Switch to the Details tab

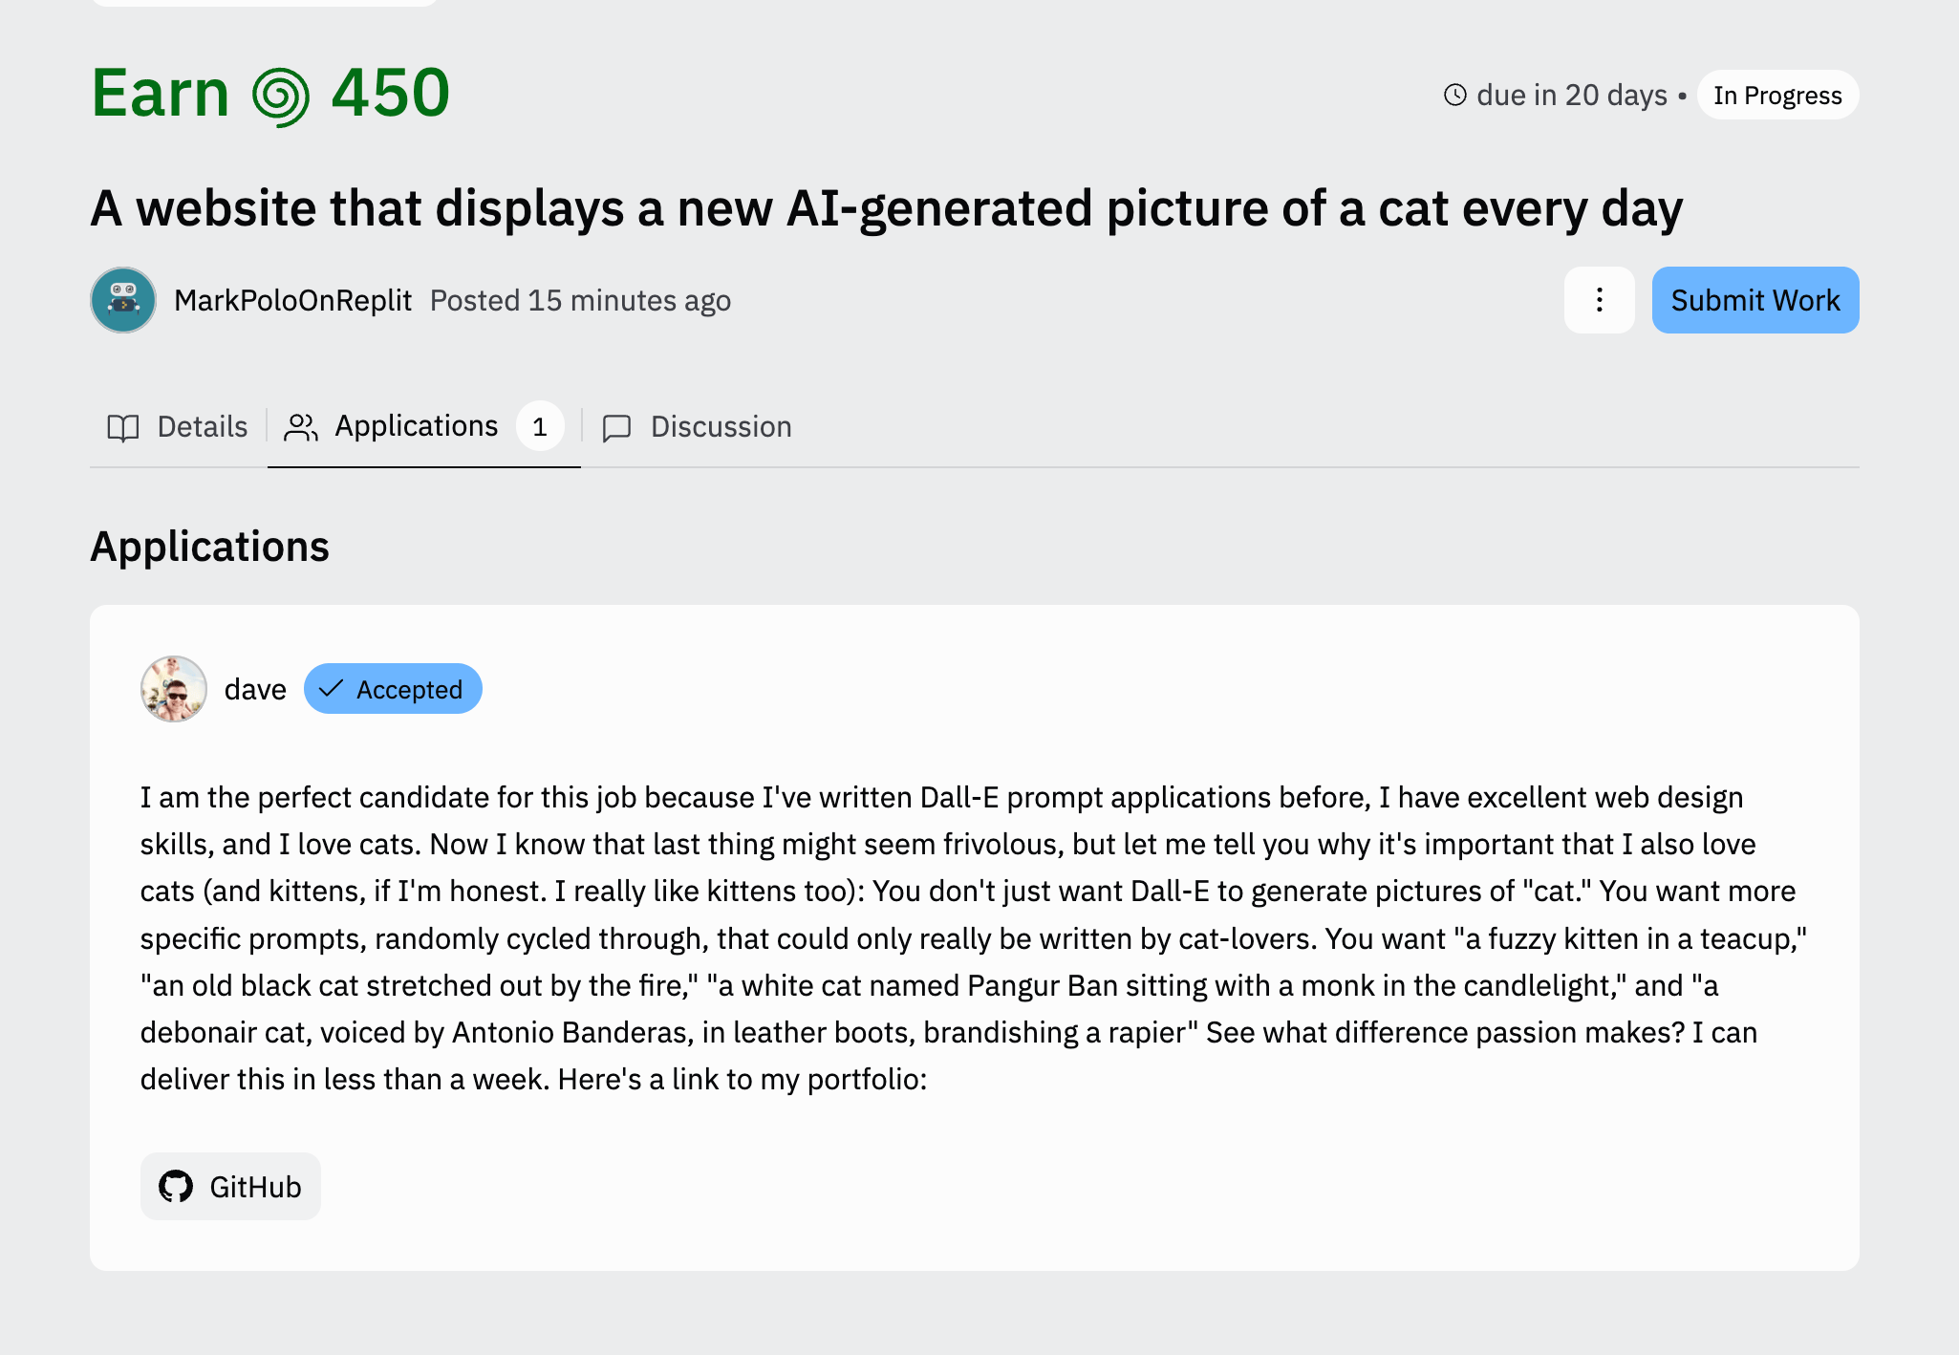178,426
